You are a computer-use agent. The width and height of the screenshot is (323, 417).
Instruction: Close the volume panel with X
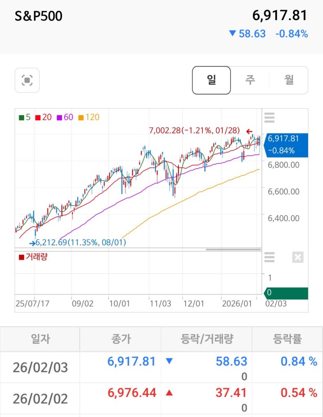click(x=298, y=257)
